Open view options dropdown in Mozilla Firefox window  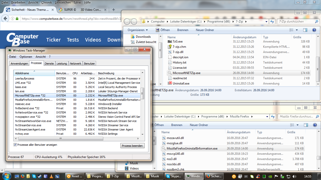pyautogui.click(x=297, y=125)
